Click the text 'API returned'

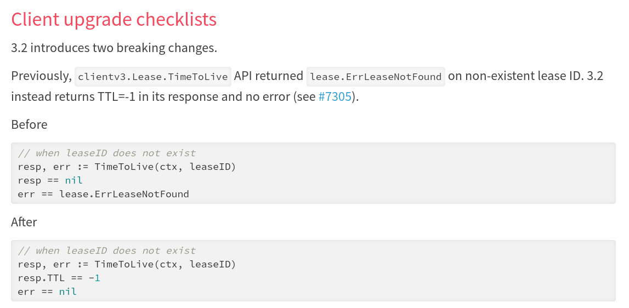(x=269, y=76)
